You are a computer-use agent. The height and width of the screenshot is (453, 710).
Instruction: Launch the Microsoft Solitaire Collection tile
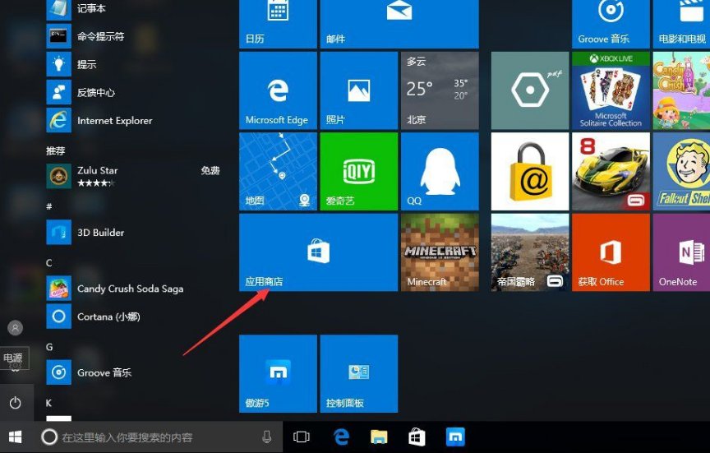point(611,90)
